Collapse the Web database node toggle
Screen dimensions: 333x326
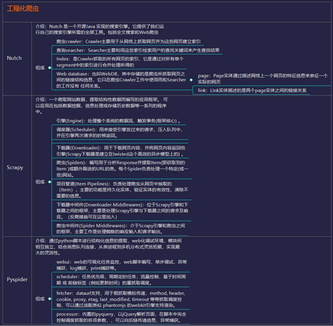point(191,80)
